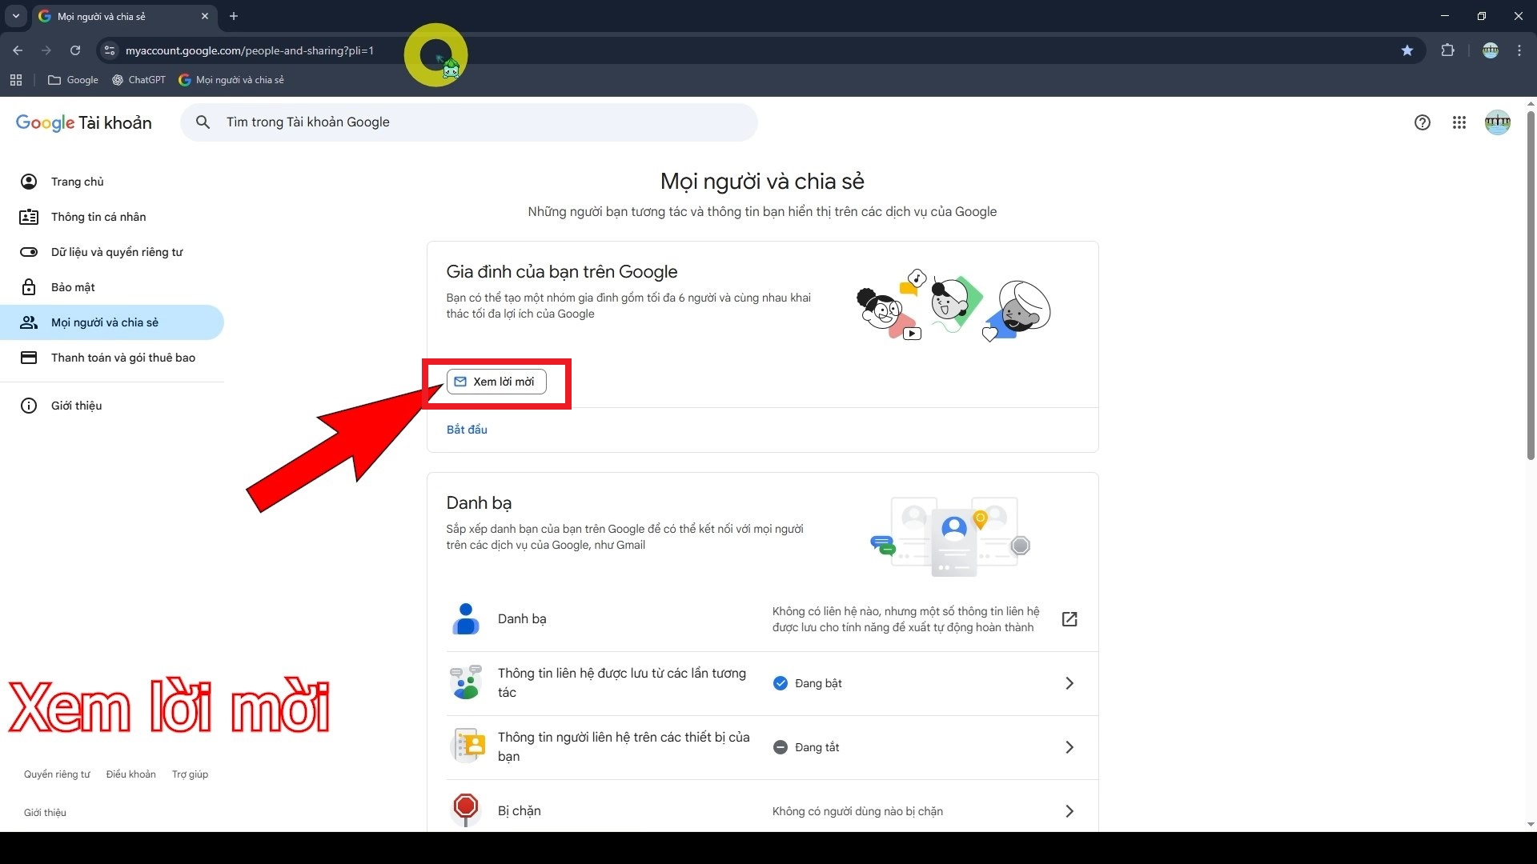Image resolution: width=1537 pixels, height=864 pixels.
Task: Open the Chrome apps grid bookmark
Action: pos(16,80)
